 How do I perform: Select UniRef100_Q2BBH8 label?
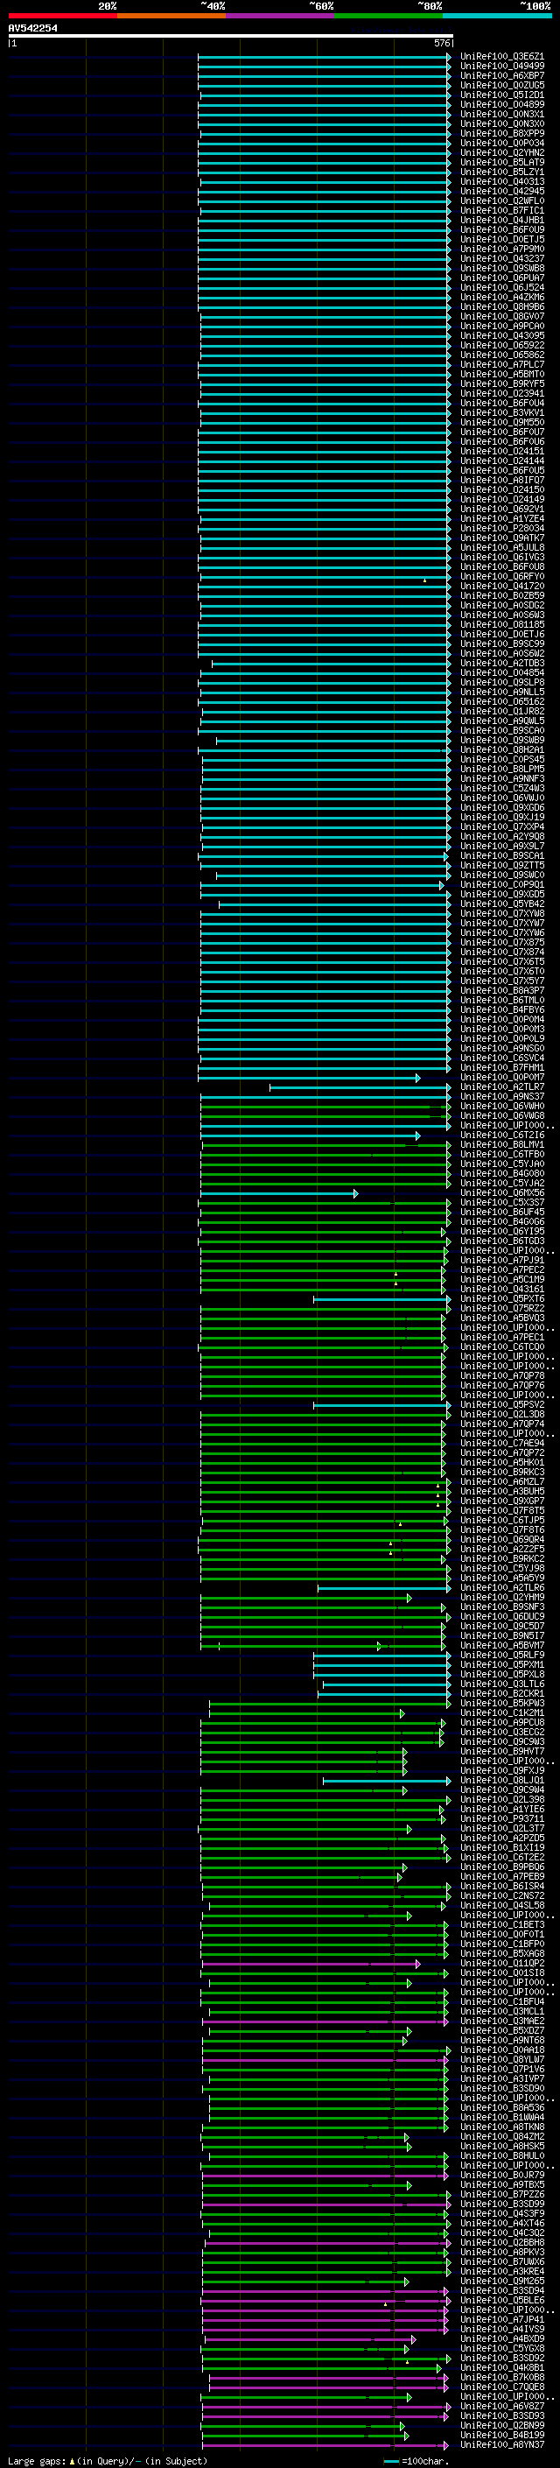501,2242
